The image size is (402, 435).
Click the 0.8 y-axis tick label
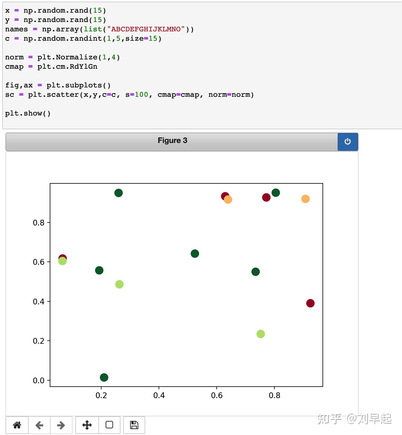tap(38, 222)
